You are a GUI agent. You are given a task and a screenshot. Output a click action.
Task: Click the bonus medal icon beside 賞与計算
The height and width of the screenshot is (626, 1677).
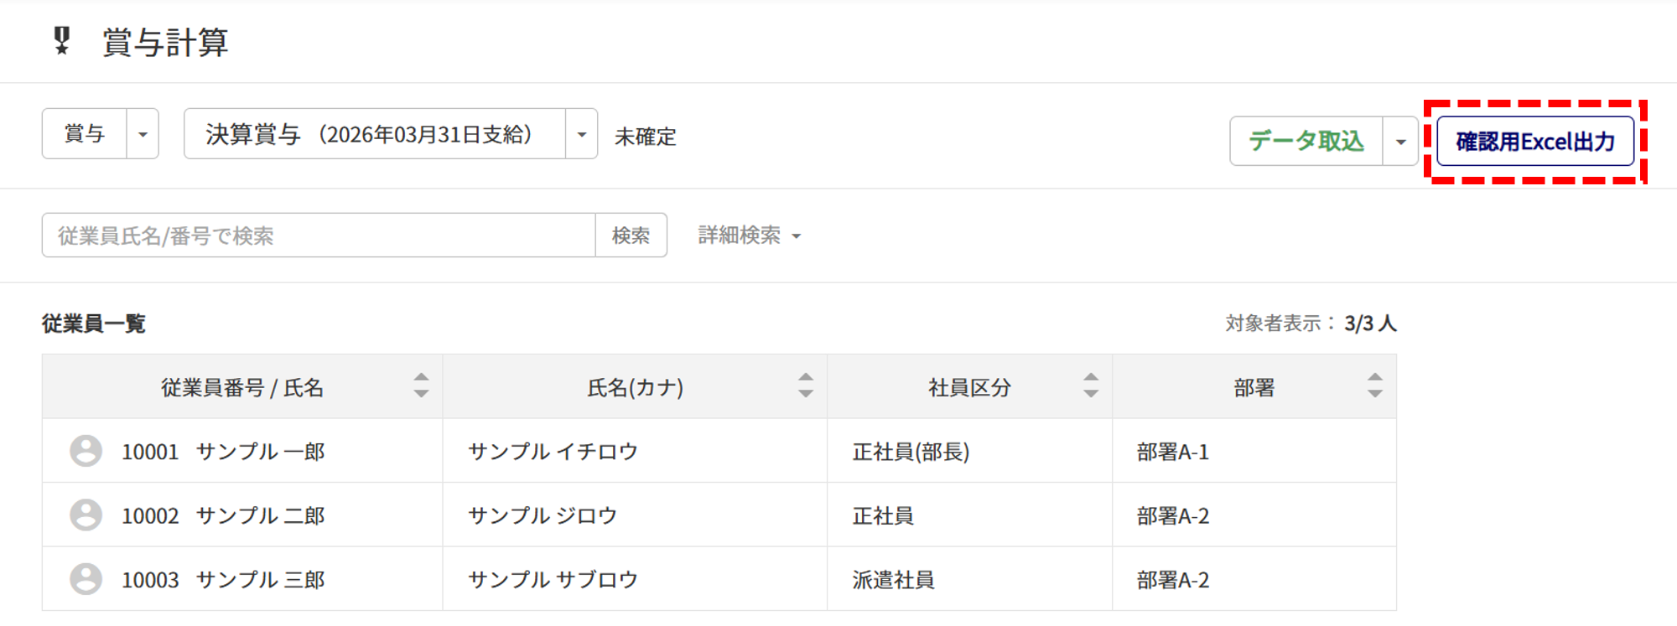coord(61,40)
